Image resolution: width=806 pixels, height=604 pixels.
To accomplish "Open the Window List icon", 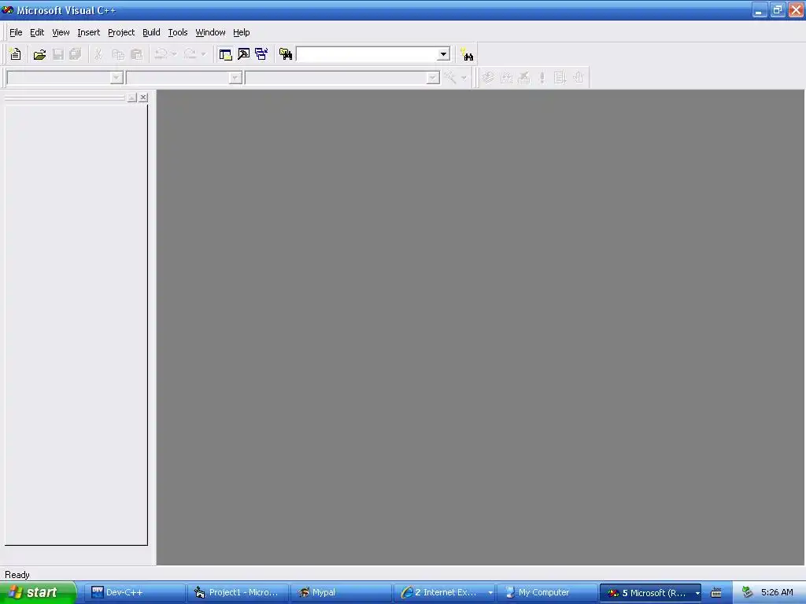I will pos(261,54).
